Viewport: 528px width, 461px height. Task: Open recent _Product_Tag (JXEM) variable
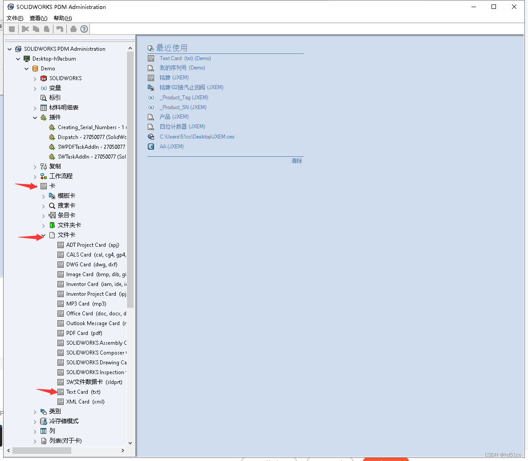click(184, 98)
